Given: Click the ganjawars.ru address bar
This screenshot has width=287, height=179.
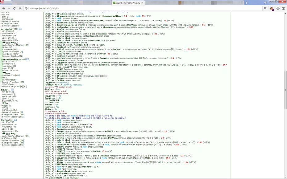Looking at the screenshot, I should pos(143,8).
